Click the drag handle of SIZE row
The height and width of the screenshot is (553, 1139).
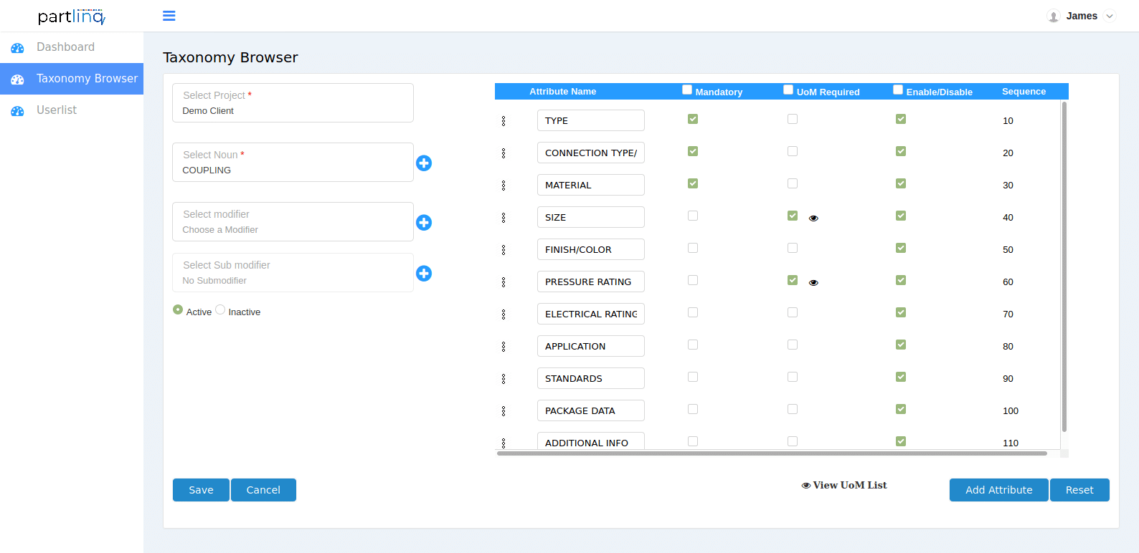[504, 218]
